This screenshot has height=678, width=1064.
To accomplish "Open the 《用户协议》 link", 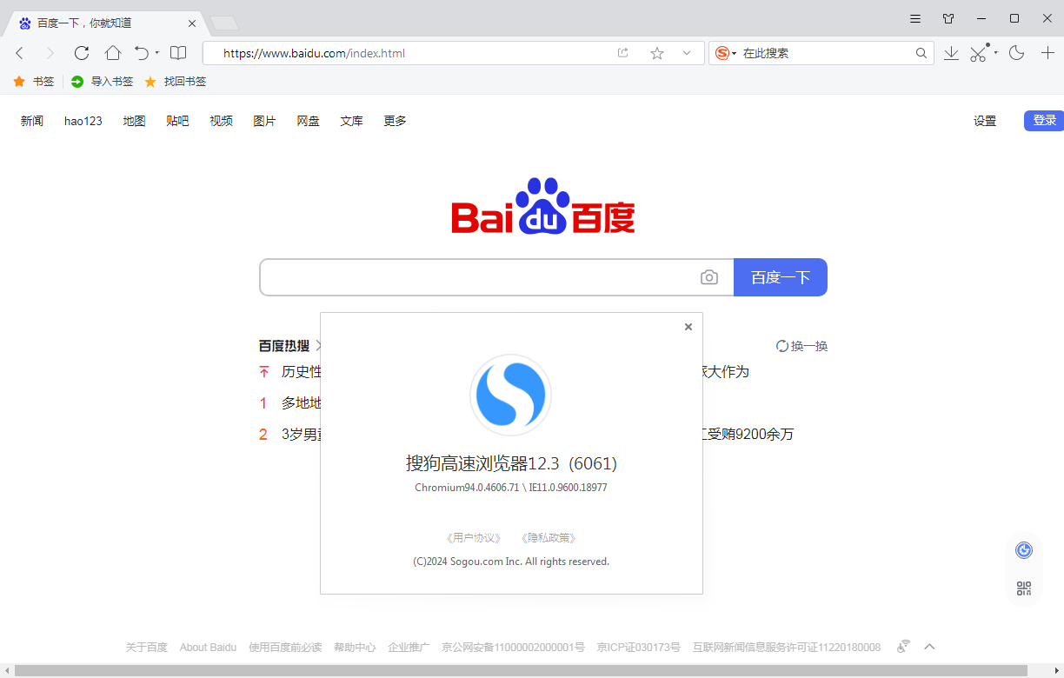I will 474,538.
